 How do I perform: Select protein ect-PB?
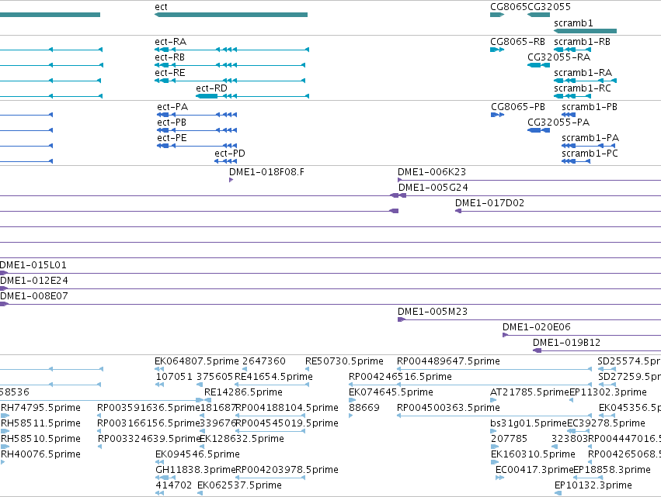pos(197,130)
